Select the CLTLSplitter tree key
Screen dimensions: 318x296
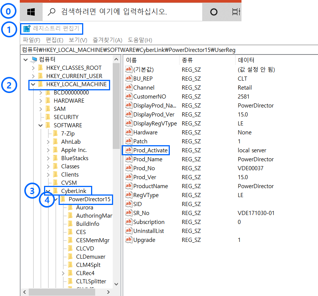pos(91,281)
